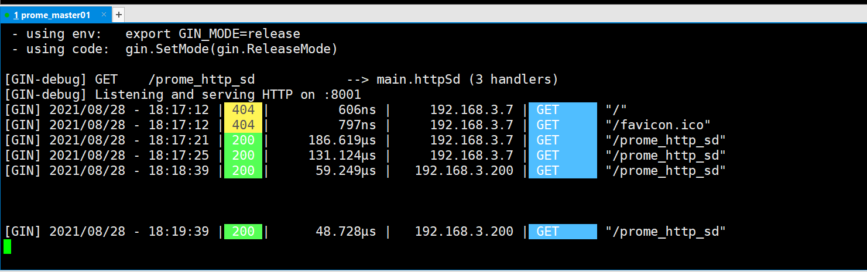Click the blue GET badge for "/favicon.ico"

pos(563,125)
